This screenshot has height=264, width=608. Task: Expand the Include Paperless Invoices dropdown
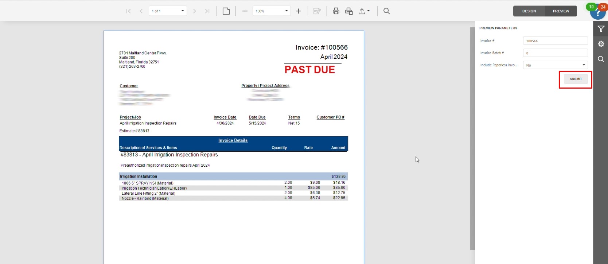[x=555, y=65]
